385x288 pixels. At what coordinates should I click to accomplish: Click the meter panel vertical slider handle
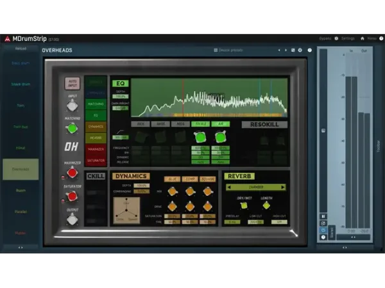(x=323, y=131)
